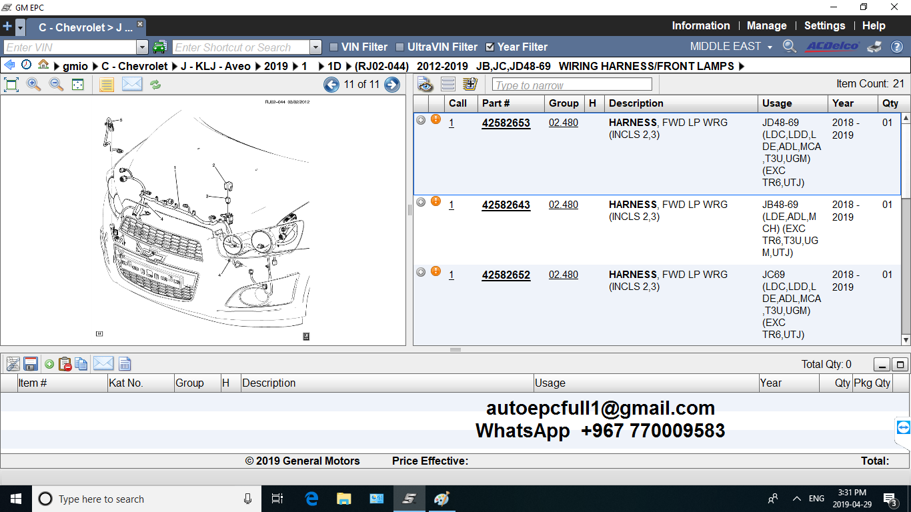This screenshot has height=512, width=911.
Task: Expand breadcrumb arrow after WIRING HARNESS/FRONT LAMPS
Action: click(x=742, y=66)
